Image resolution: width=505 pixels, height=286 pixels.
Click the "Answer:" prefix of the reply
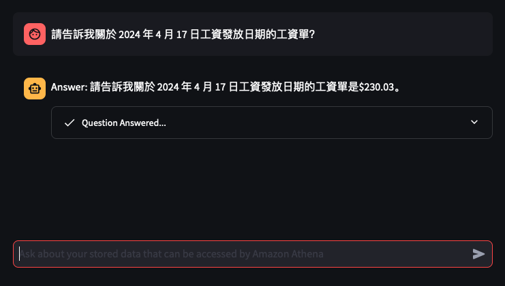tap(70, 87)
